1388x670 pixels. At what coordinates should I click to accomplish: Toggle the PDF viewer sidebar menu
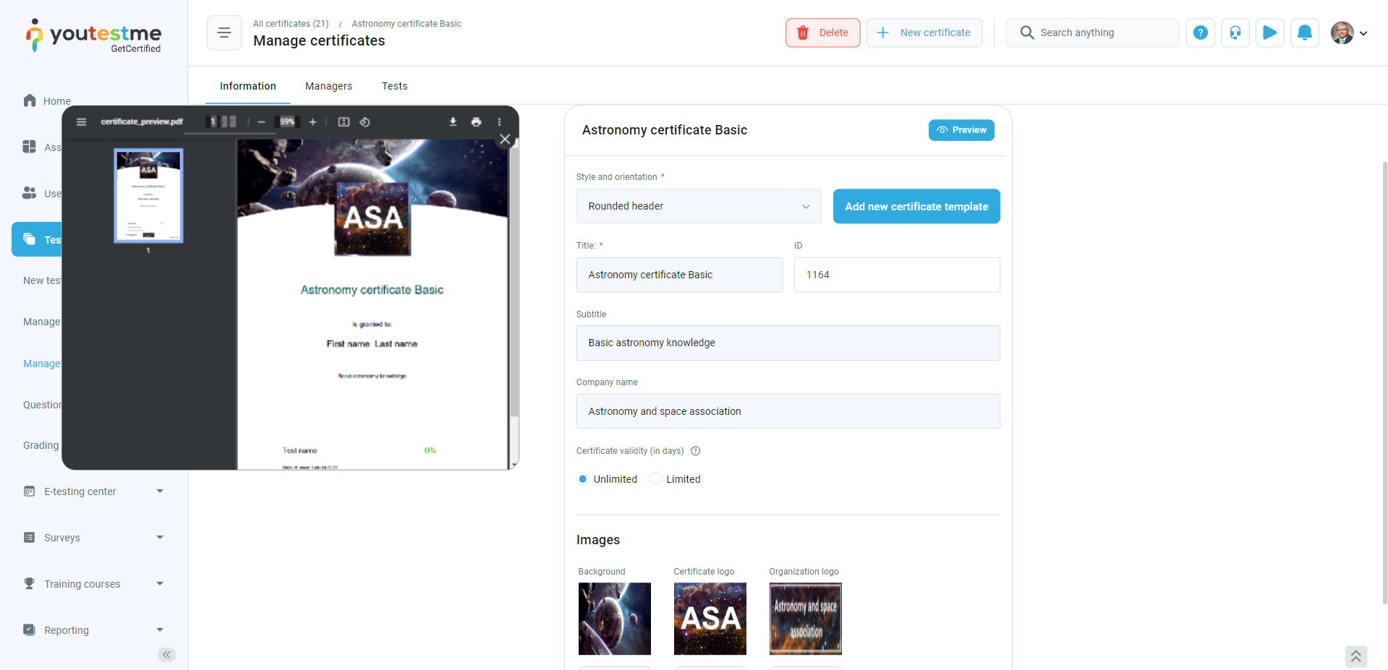(x=82, y=122)
